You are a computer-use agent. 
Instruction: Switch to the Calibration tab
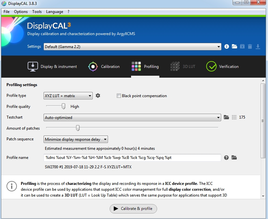pos(104,67)
